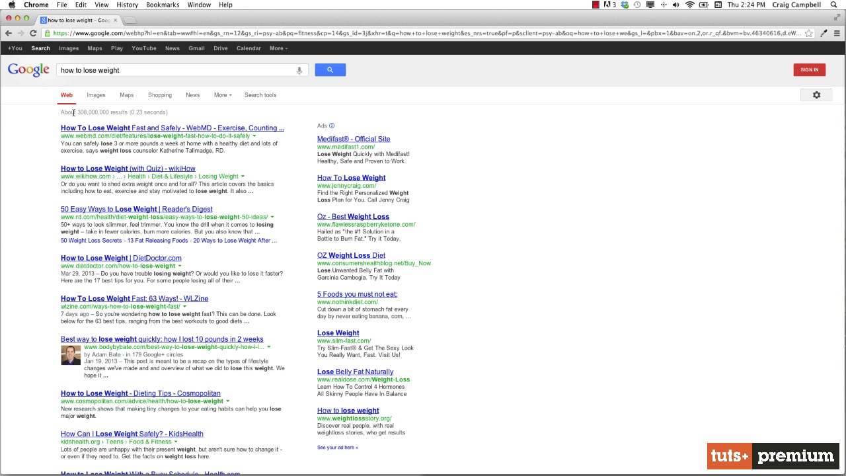Screen dimensions: 846x476
Task: Click Adam Bate's author photo thumbnail
Action: tap(71, 355)
